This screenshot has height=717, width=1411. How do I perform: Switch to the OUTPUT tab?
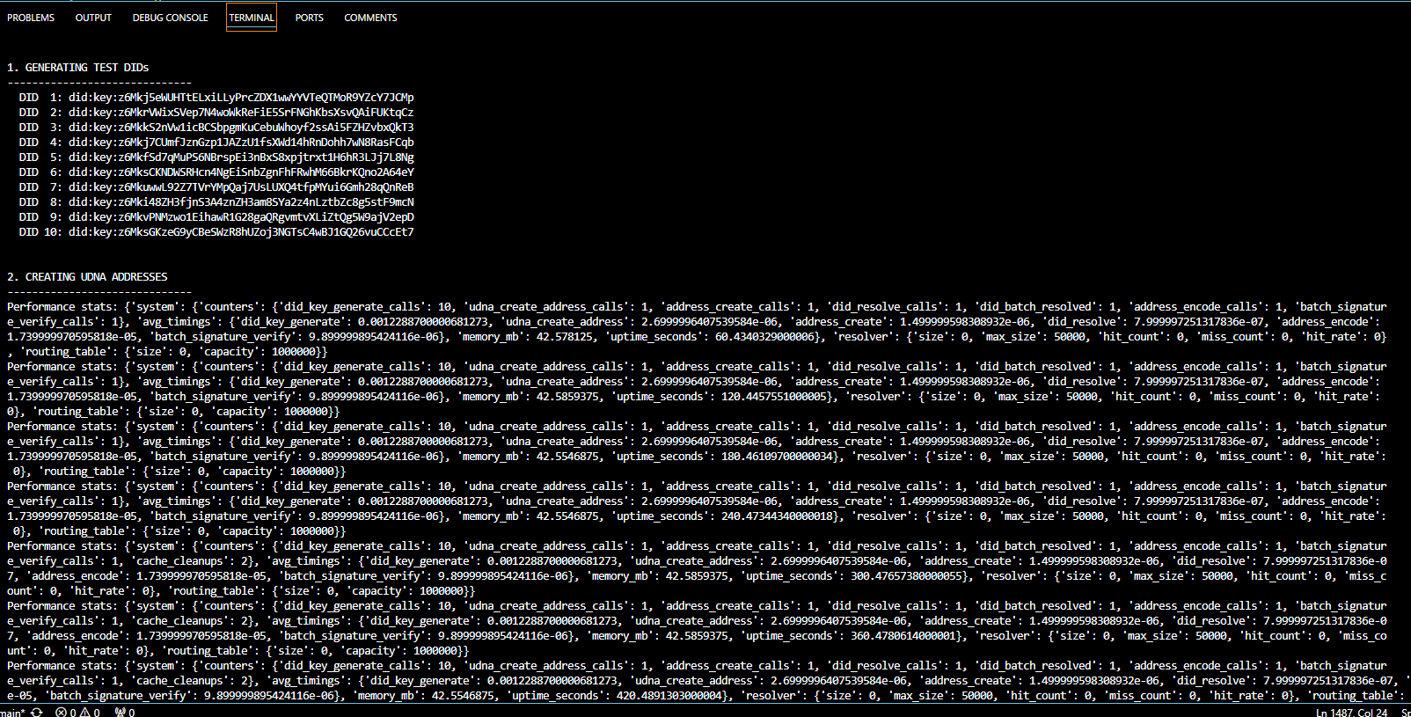(x=93, y=18)
